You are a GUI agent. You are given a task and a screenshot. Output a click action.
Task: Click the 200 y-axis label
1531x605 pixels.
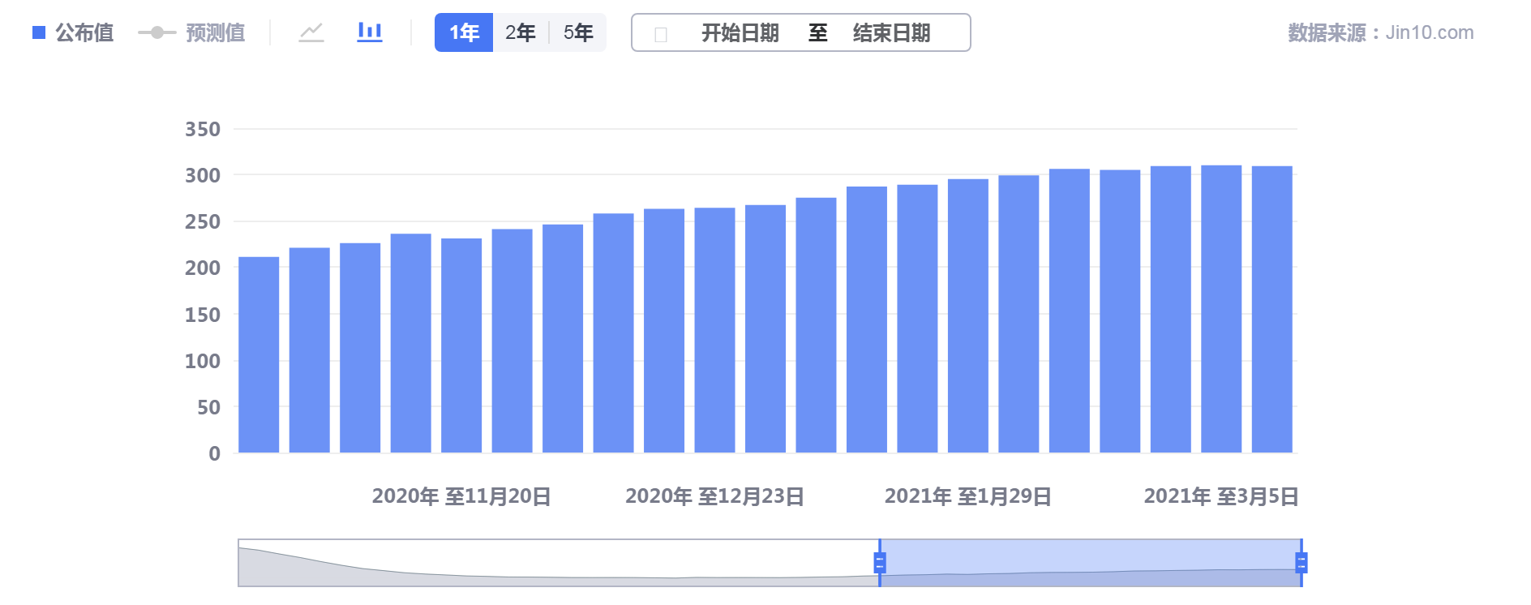click(x=203, y=268)
